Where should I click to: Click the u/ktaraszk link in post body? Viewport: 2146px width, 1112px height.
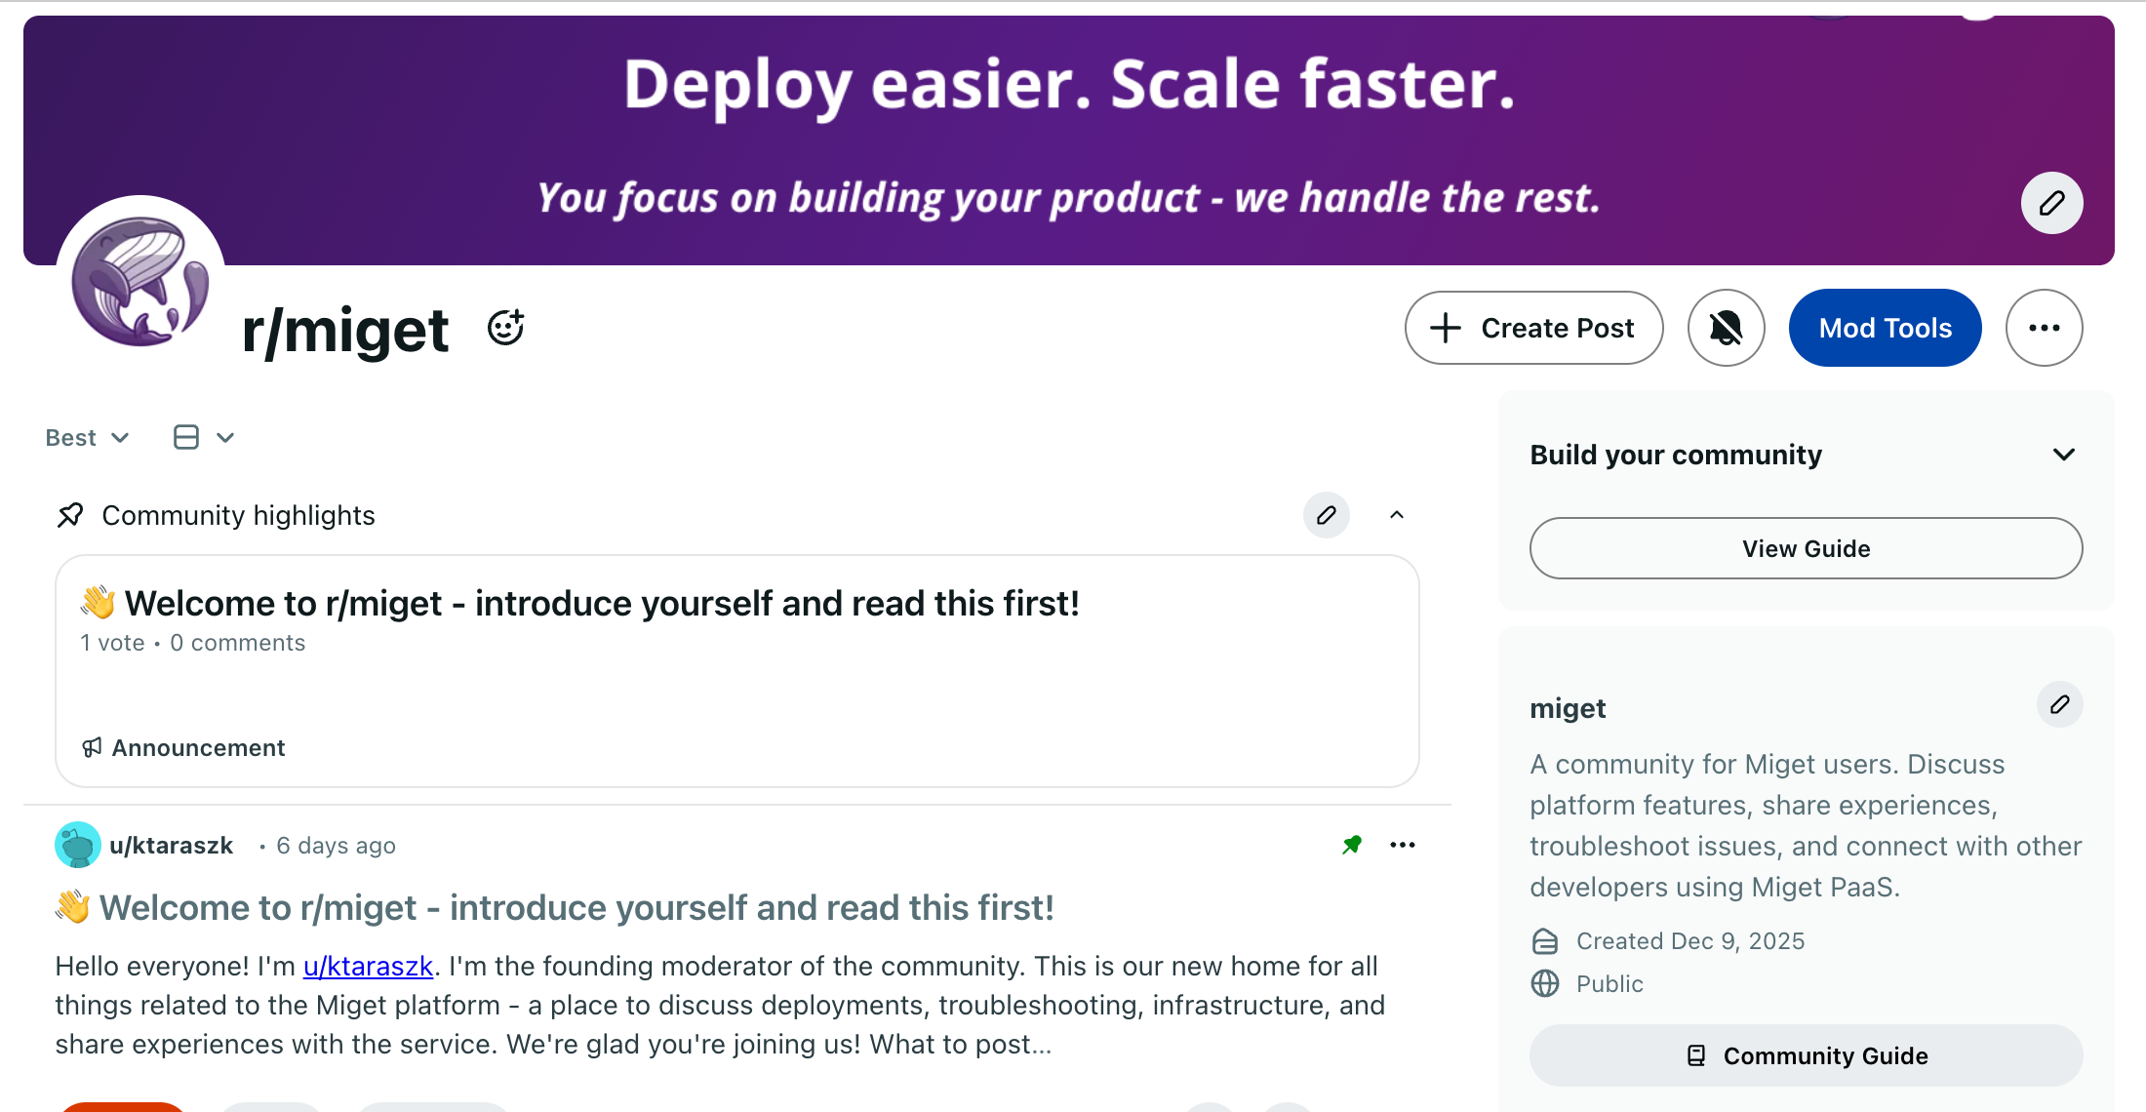(x=368, y=967)
